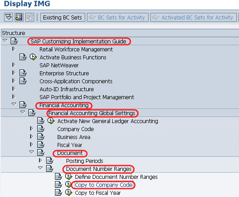Expand SAP NetWeaver node

point(14,65)
